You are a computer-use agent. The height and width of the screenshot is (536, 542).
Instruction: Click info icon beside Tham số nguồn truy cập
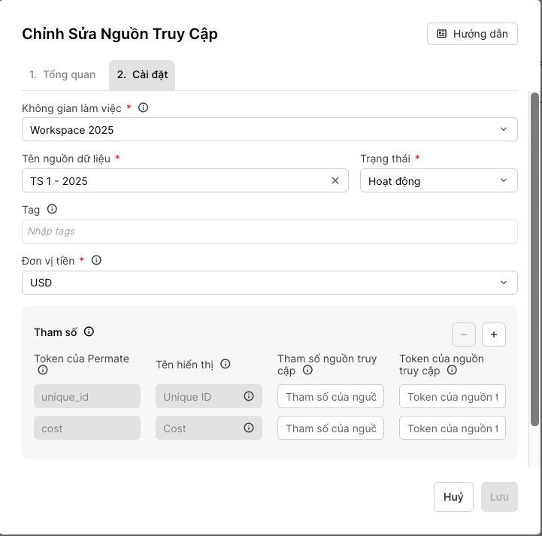[307, 370]
